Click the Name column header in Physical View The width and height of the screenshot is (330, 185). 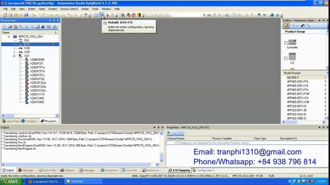click(28, 32)
